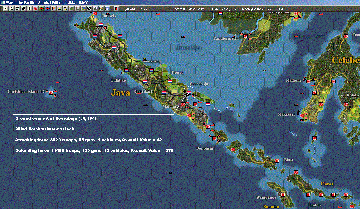The height and width of the screenshot is (209, 360).
Task: Click 'Date: Feb 26, 1942' text
Action: (x=225, y=9)
